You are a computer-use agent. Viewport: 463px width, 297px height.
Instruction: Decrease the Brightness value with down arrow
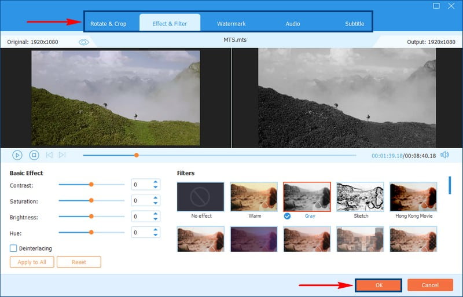pos(156,219)
